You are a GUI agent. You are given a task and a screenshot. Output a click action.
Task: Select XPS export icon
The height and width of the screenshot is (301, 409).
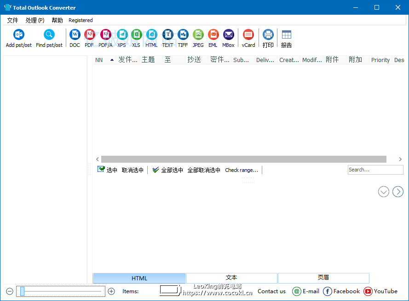122,34
